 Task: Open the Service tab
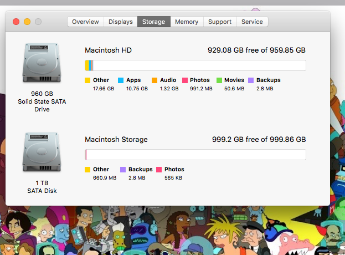pos(253,22)
